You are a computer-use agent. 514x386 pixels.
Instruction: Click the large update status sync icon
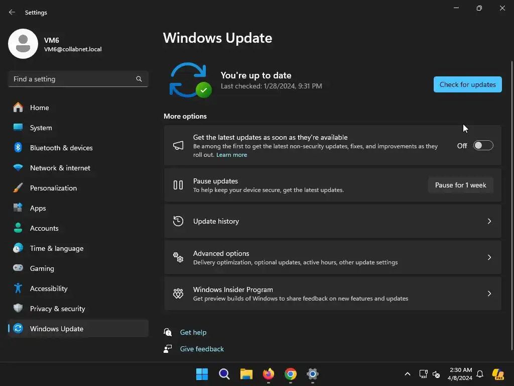[190, 80]
